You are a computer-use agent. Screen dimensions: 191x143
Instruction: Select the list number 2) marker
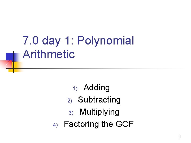[70, 101]
